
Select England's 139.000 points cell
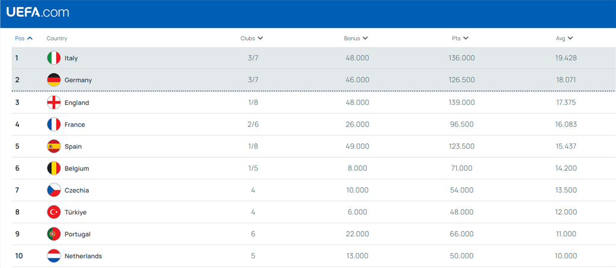(461, 103)
